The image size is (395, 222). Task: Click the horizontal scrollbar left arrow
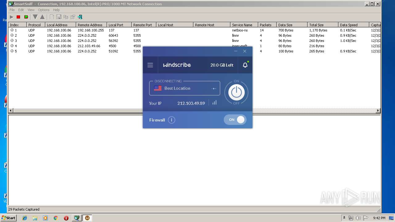(11, 110)
